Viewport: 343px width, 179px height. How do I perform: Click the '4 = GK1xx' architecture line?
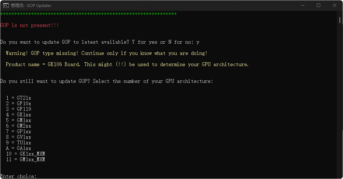pyautogui.click(x=19, y=115)
